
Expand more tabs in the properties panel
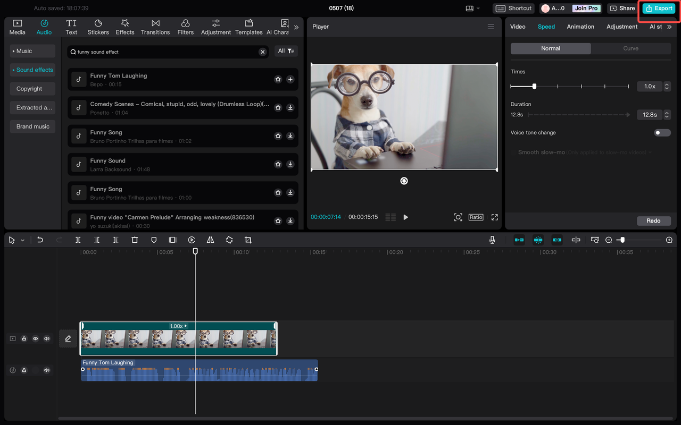click(x=669, y=27)
